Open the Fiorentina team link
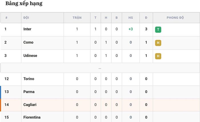Screen dimensions: 200x122 pyautogui.click(x=32, y=117)
